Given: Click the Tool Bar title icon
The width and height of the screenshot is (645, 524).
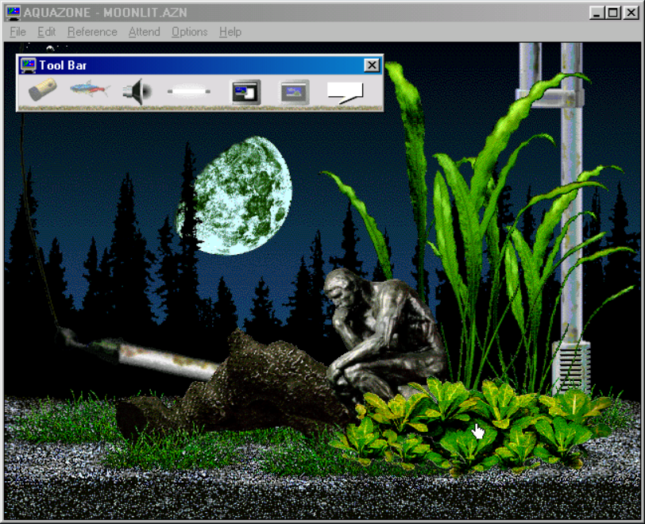Looking at the screenshot, I should 29,65.
